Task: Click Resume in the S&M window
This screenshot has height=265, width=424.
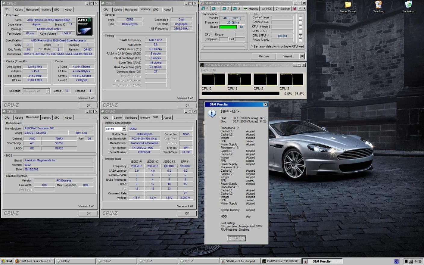Action: click(x=264, y=56)
